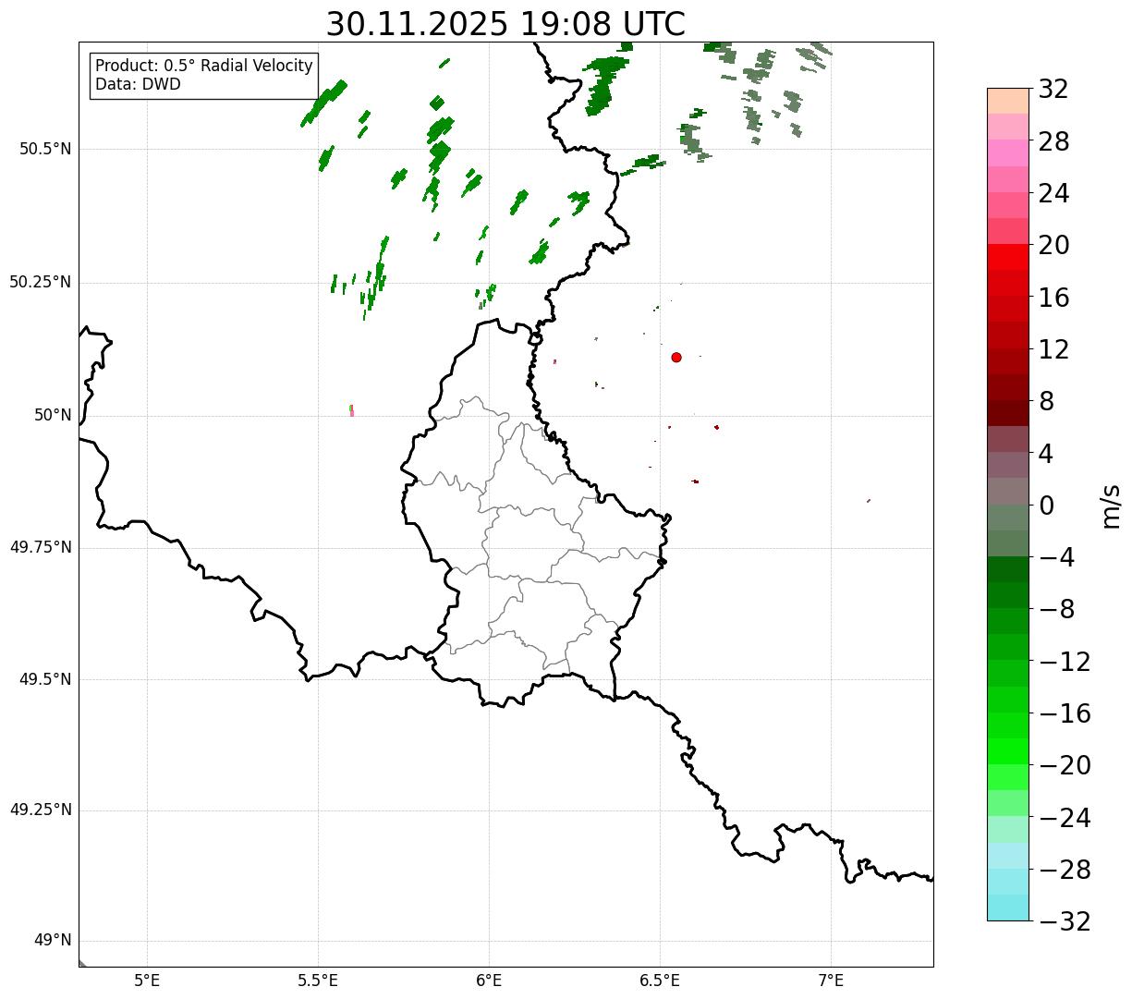
Task: Click the cyan swatch at bottom of colorbar
Action: pyautogui.click(x=1007, y=908)
